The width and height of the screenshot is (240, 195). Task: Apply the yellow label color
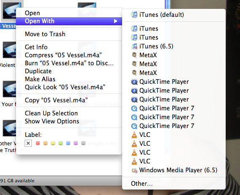click(53, 143)
